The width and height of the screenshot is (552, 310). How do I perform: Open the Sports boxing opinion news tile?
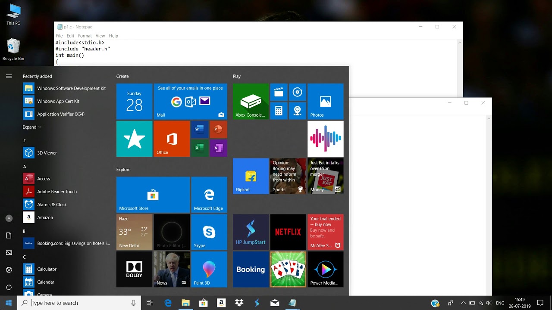click(x=288, y=176)
